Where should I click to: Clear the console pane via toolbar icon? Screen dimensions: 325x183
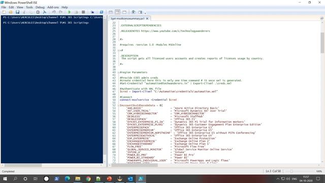tap(44, 12)
